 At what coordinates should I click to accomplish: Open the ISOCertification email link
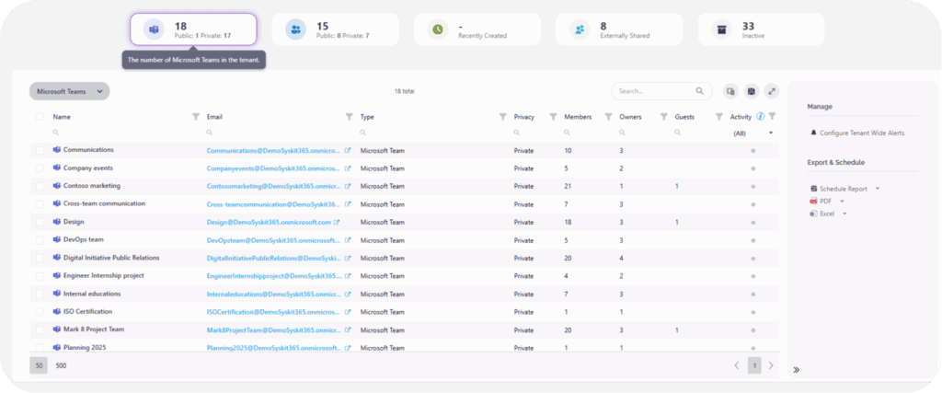coord(274,312)
